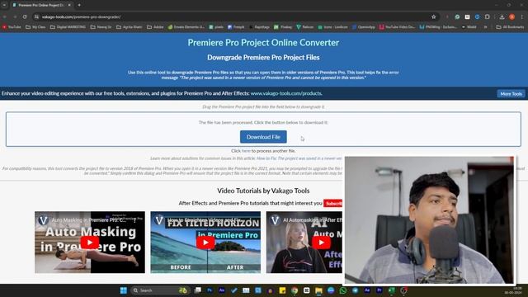Follow the 'here' link to process another file
This screenshot has height=297, width=528.
(x=246, y=151)
